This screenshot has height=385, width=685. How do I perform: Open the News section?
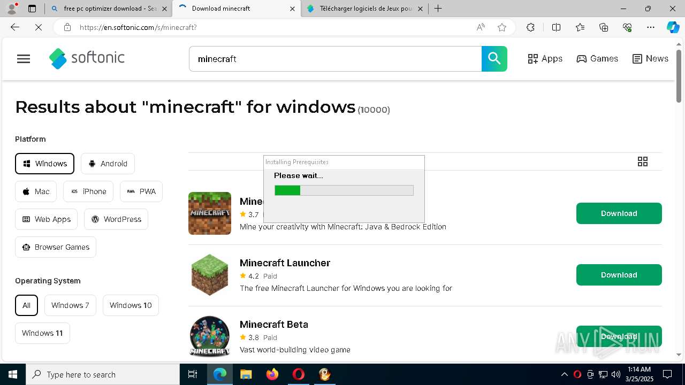click(x=650, y=59)
